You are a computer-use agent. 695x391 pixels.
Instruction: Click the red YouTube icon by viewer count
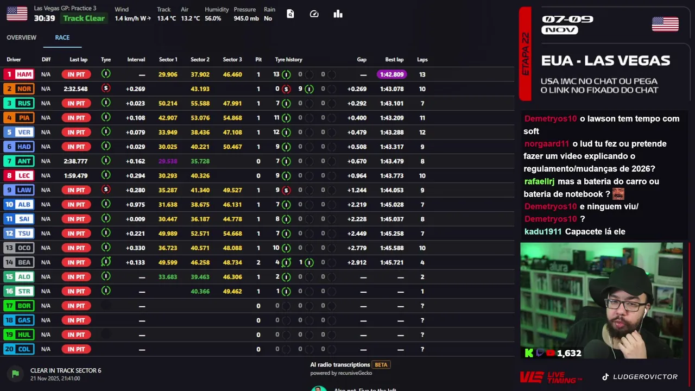coord(551,353)
